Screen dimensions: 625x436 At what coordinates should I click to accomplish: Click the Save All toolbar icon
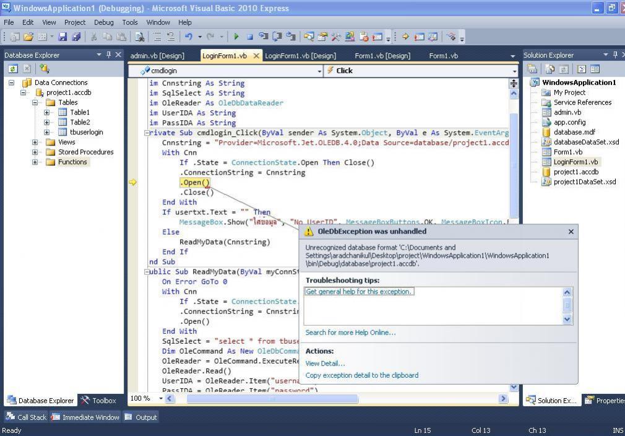[76, 37]
